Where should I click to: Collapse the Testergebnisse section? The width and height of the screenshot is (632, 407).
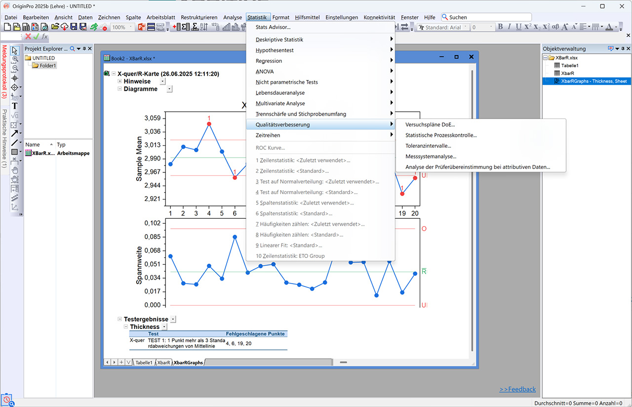[x=120, y=319]
